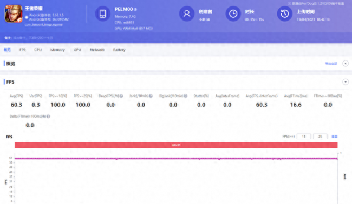
Task: Click the FPS threshold field showing 25
Action: tap(320, 137)
